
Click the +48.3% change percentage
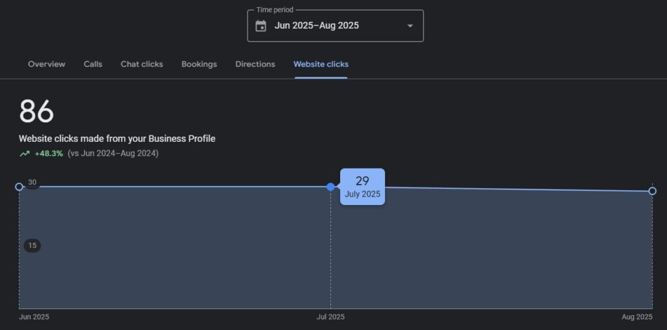click(x=49, y=154)
